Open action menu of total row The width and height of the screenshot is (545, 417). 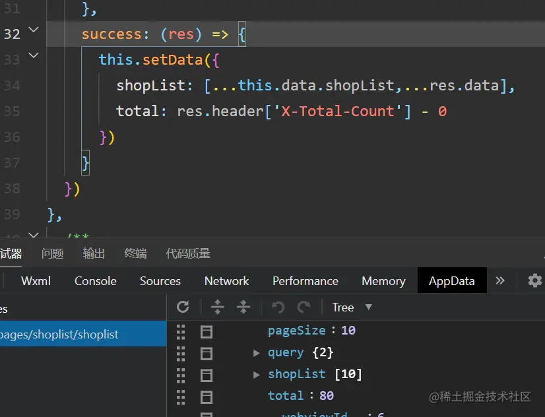206,397
